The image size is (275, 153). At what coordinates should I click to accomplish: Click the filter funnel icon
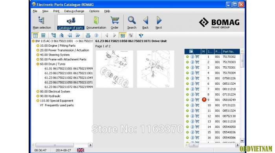click(141, 35)
